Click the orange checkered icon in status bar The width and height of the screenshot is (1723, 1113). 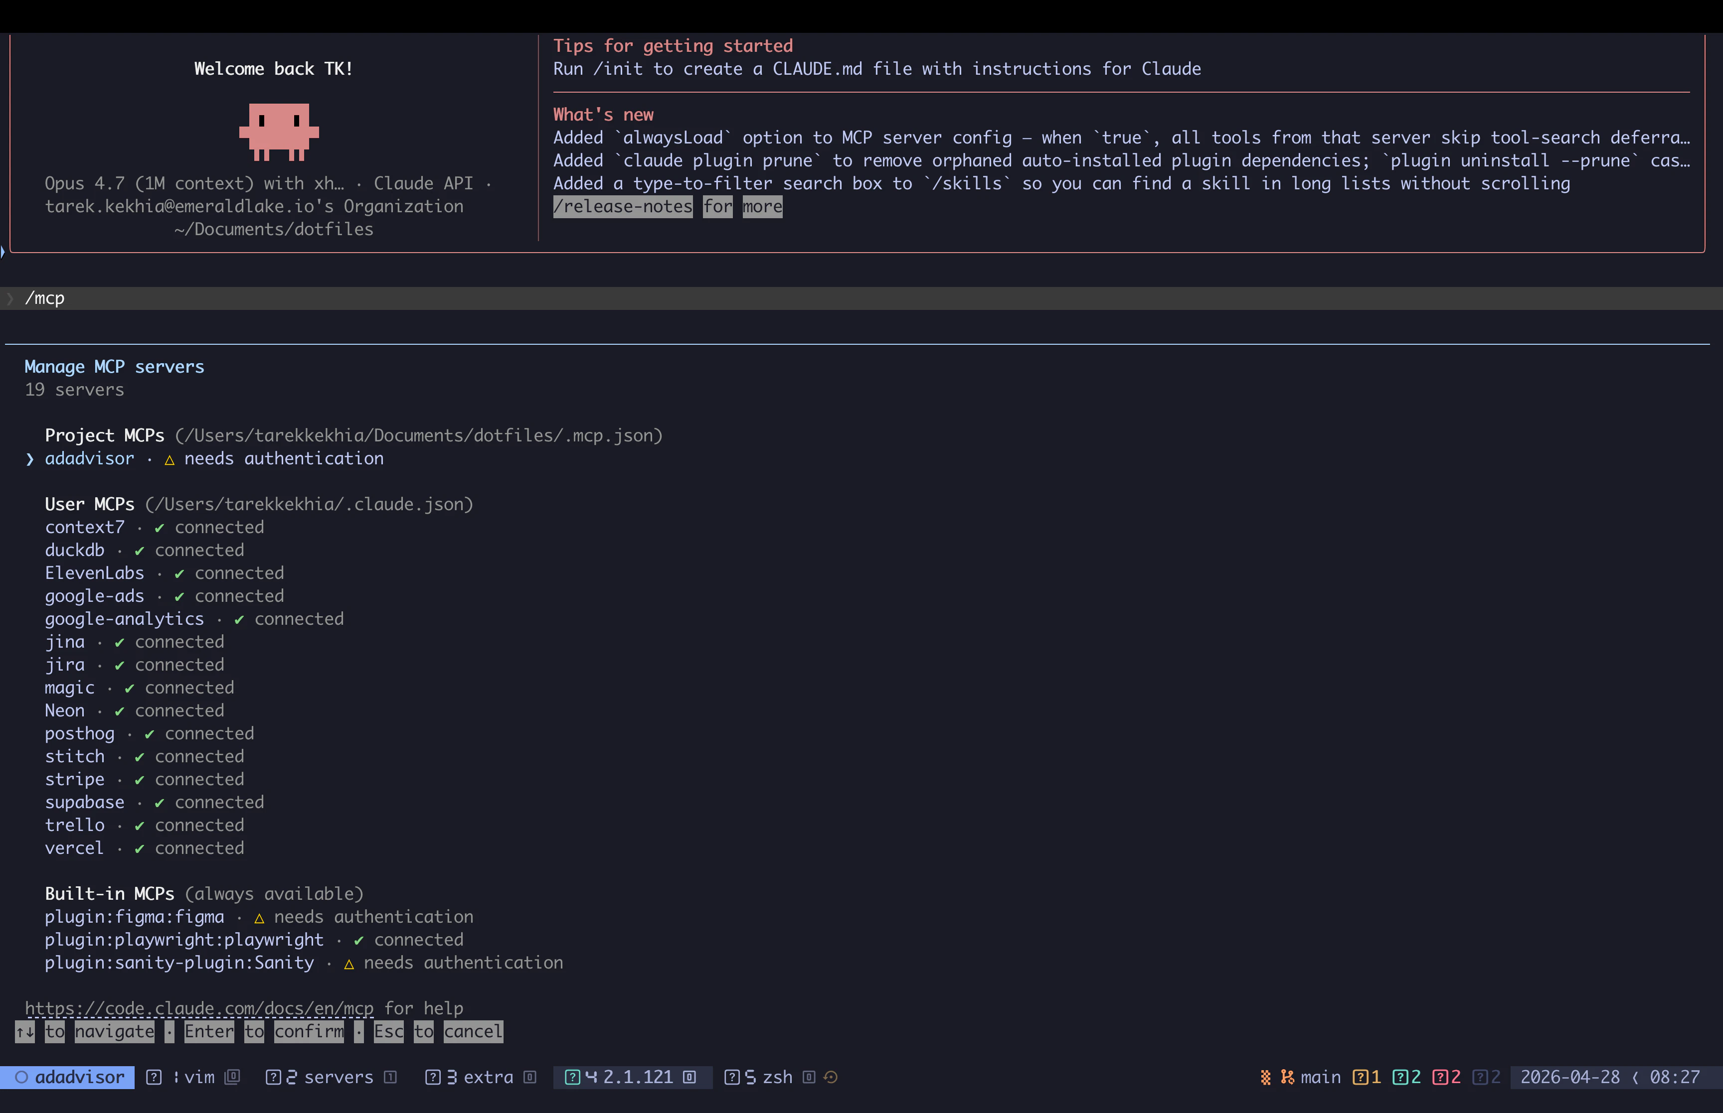pos(1265,1077)
